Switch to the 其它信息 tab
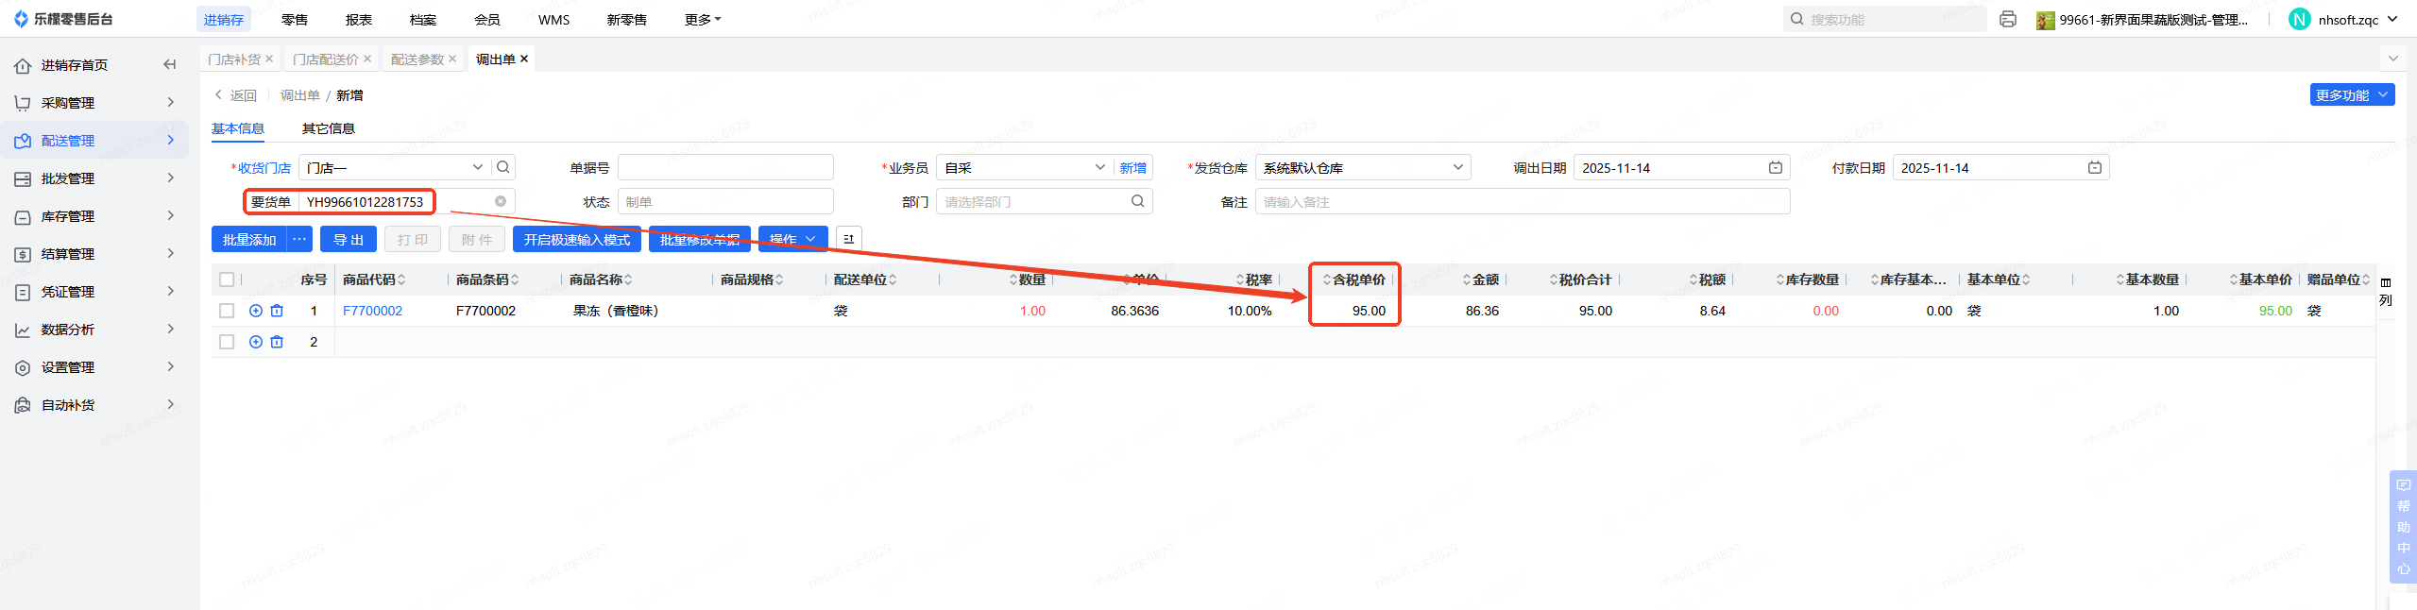The image size is (2417, 610). (328, 128)
